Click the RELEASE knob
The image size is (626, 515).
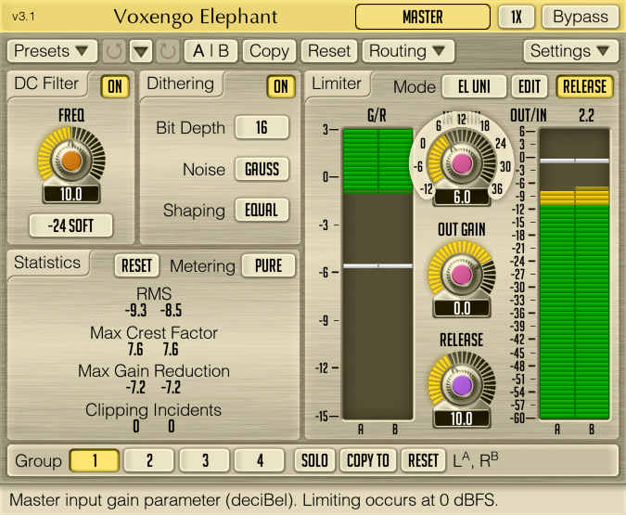pyautogui.click(x=462, y=385)
